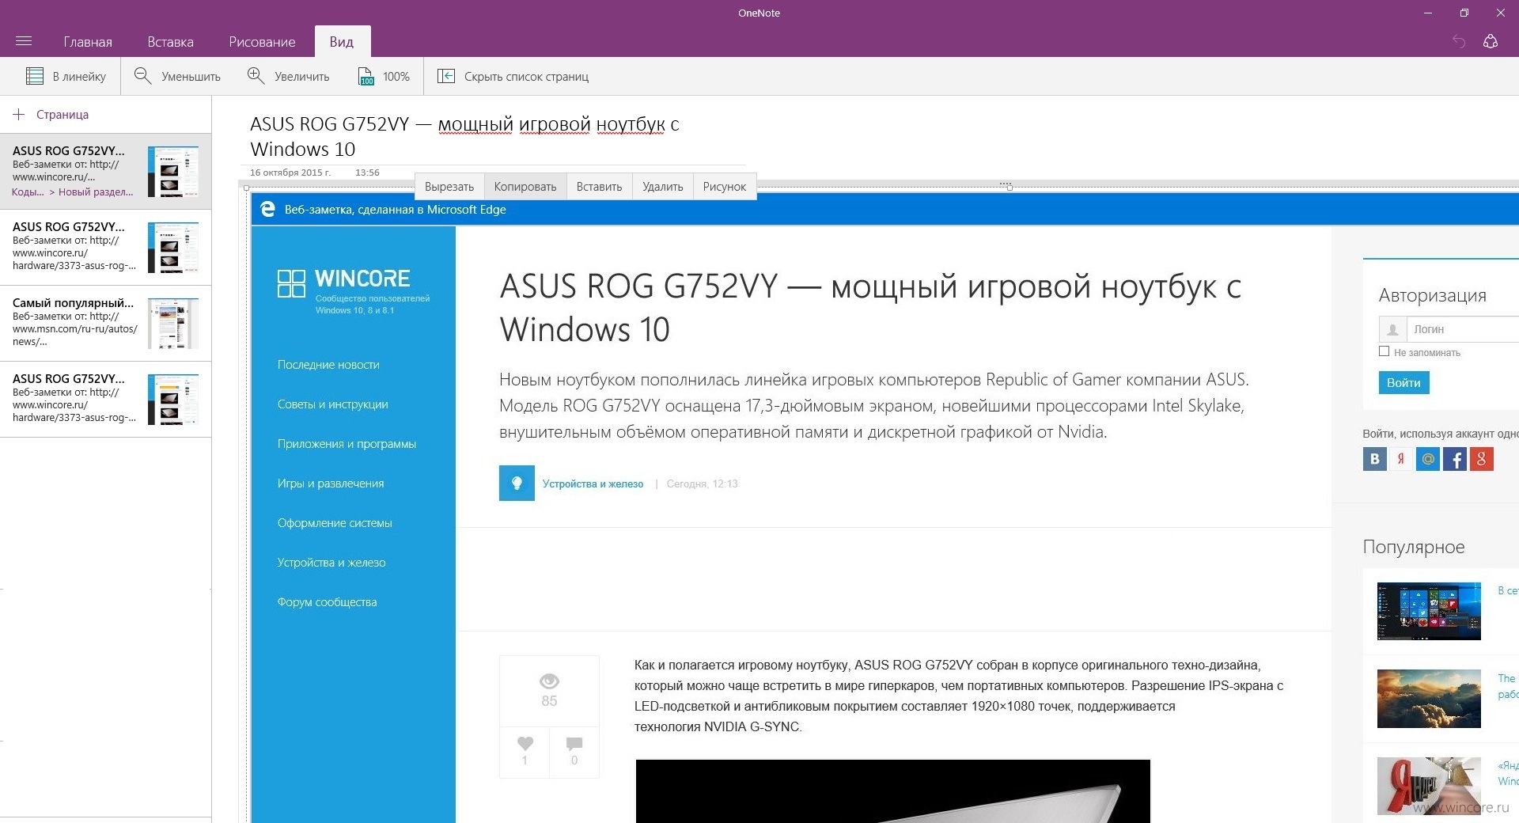Click Устройства и железо category tag
The width and height of the screenshot is (1519, 823).
[593, 484]
